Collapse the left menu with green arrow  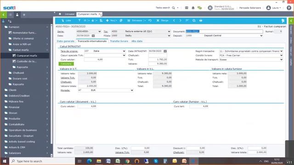(3, 15)
